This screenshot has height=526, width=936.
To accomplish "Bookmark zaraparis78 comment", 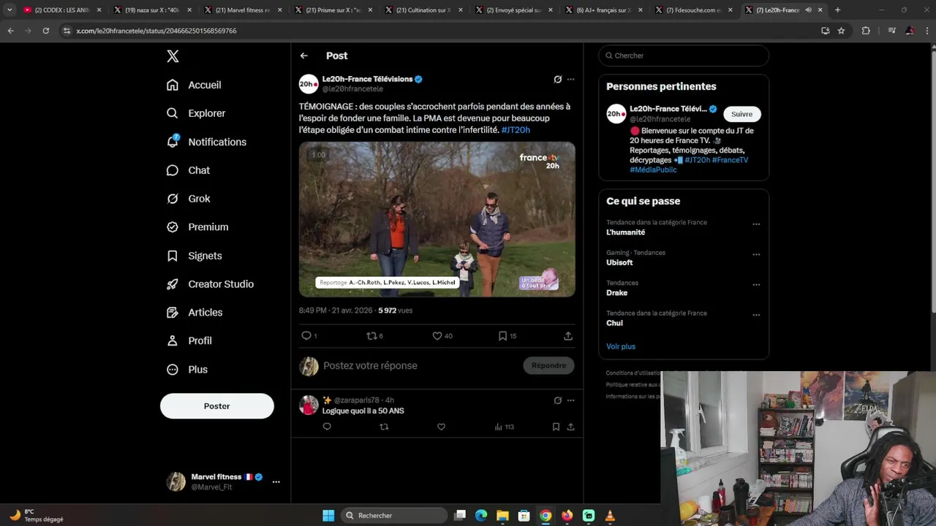I will 556,427.
